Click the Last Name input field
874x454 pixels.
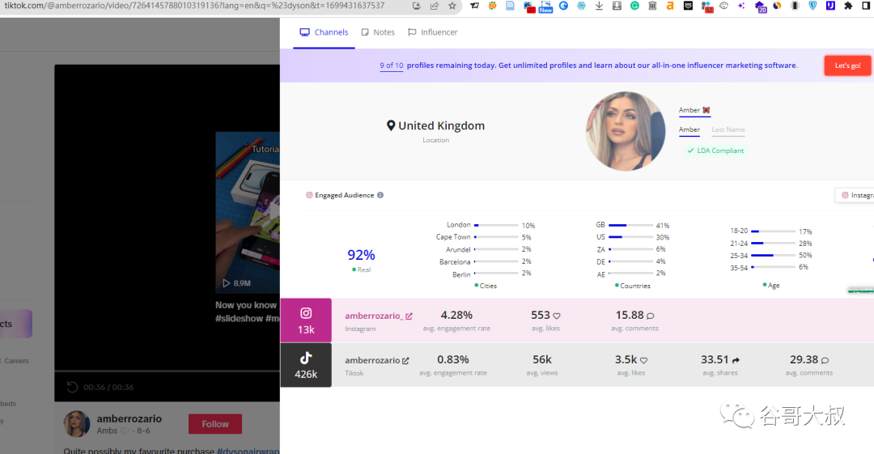pos(728,129)
